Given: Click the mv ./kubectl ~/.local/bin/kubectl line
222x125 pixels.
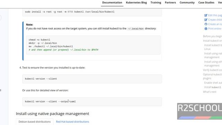Looking at the screenshot, I should coord(51,47).
